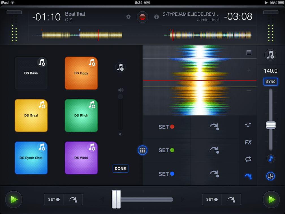Tap DONE to close the sampler

click(x=120, y=168)
